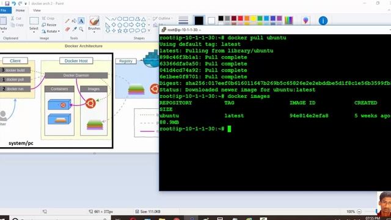Select the Four-point star shape

114,31
